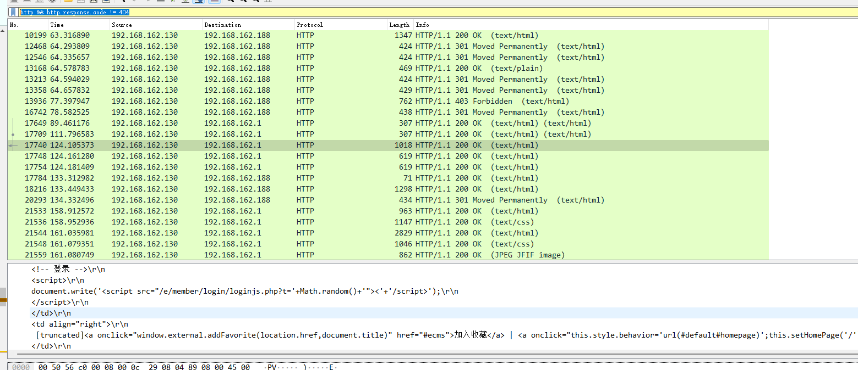
Task: Select packet 12546 row
Action: [x=388, y=57]
